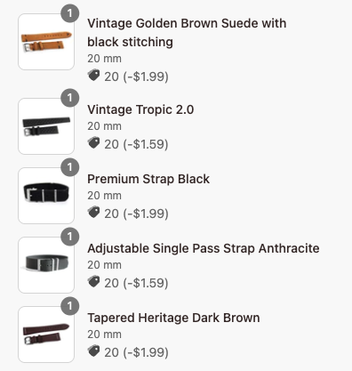Viewport: 352px width, 371px height.
Task: Click discount tag icon for Tapered Heritage Dark Brown
Action: pos(93,351)
